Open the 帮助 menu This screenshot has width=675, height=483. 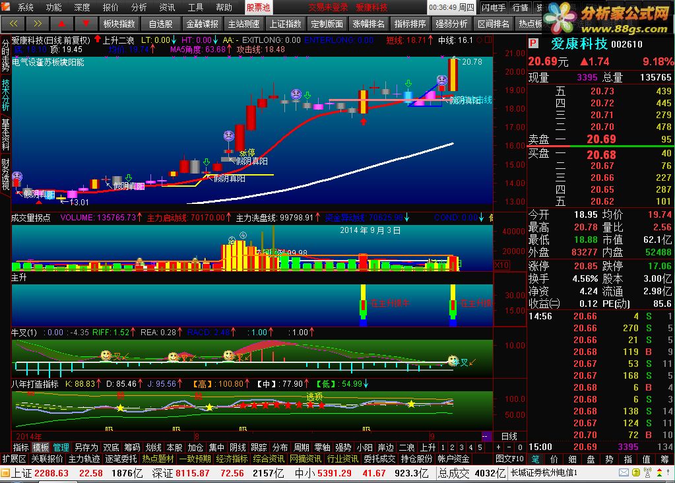(224, 7)
